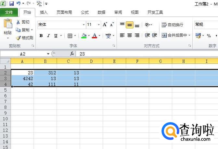Center text horizontally icon
The image size is (218, 149).
(x=129, y=35)
